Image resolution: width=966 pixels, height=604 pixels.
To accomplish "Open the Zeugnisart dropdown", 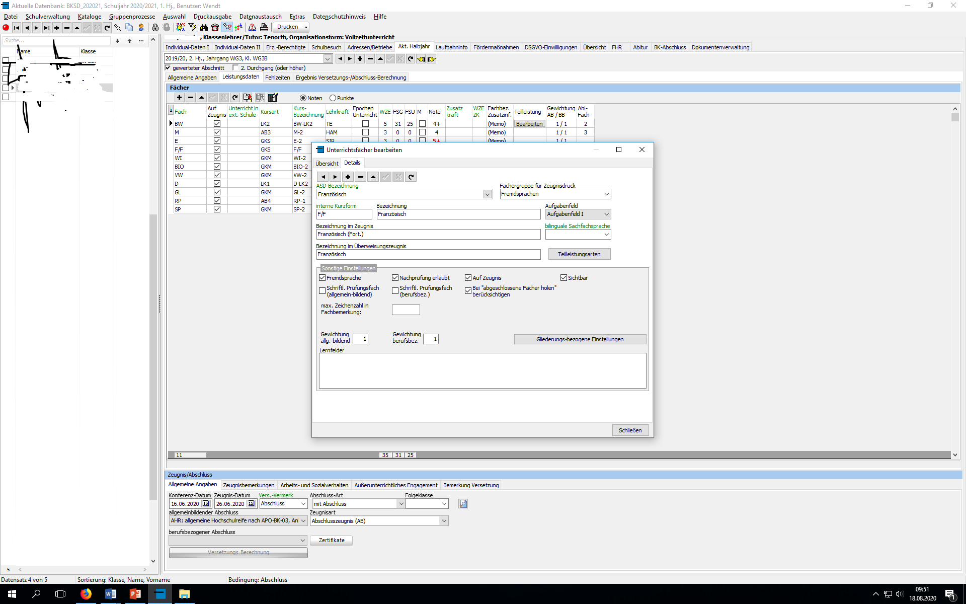I will [444, 521].
